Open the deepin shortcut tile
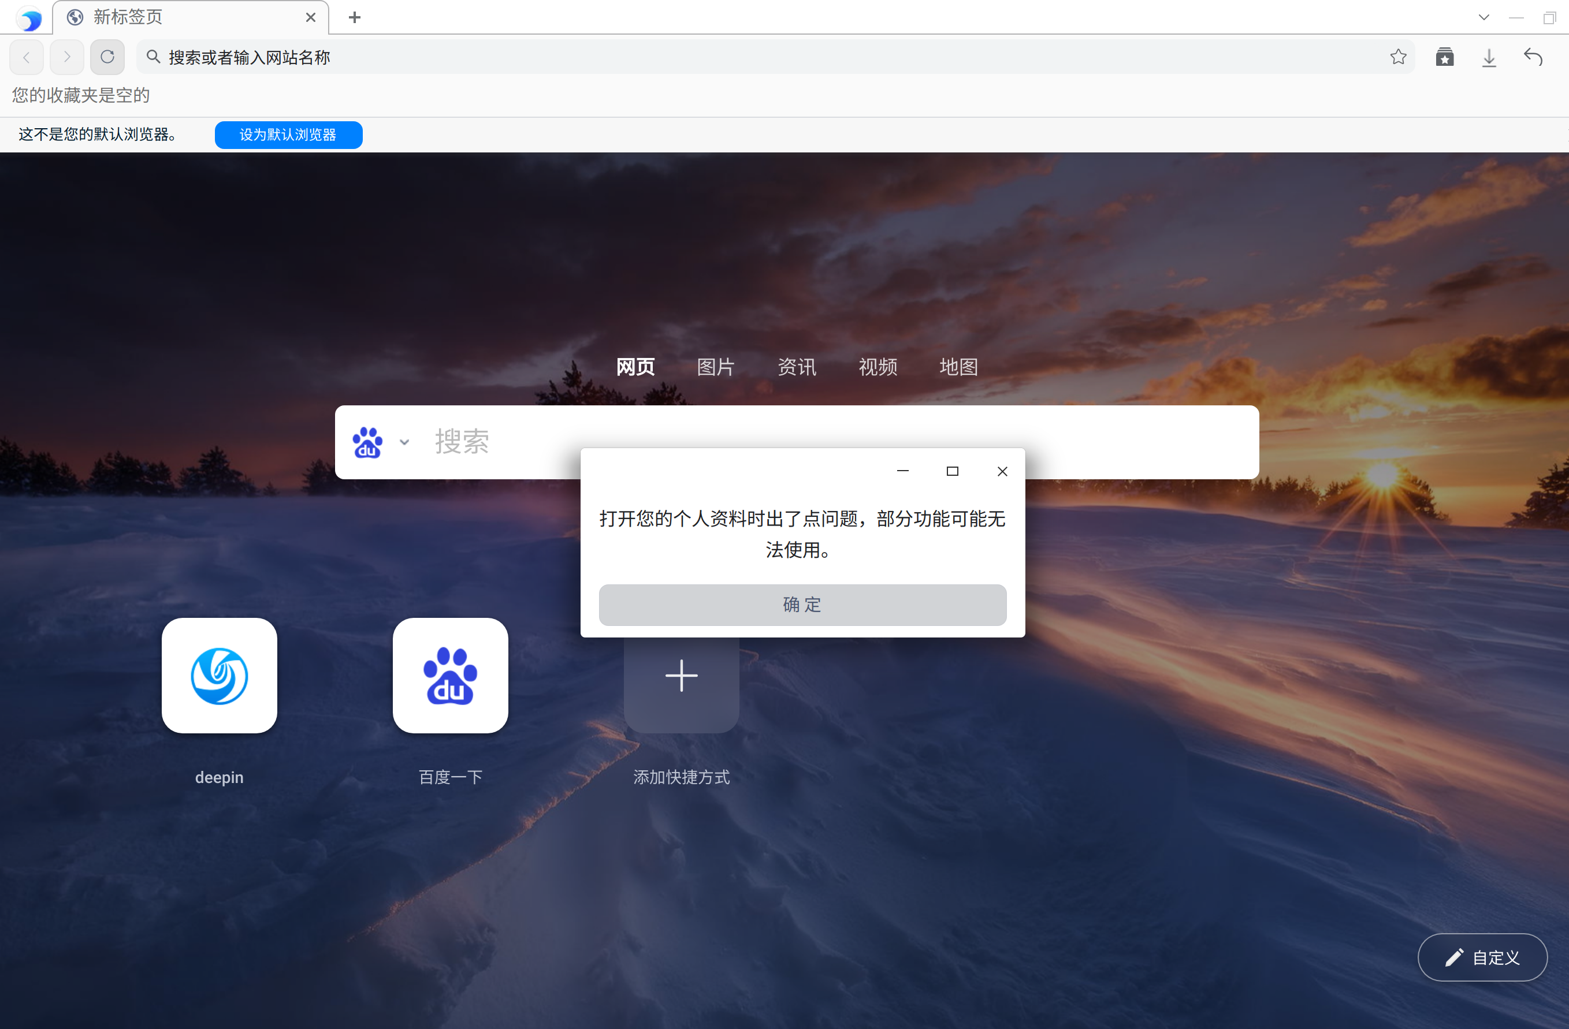This screenshot has width=1569, height=1029. coord(219,675)
